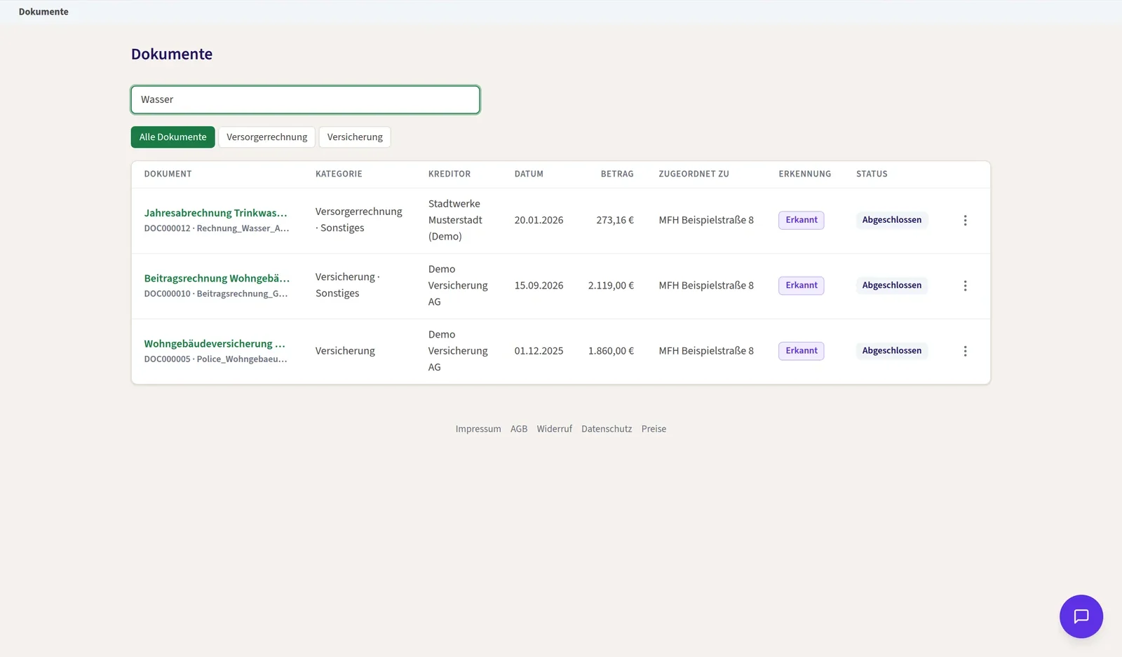Open three-dot menu for DOC000005 row
The height and width of the screenshot is (657, 1122).
(965, 351)
